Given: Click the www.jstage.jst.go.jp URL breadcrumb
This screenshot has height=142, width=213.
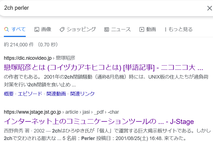Looking at the screenshot, I should pos(61,112).
